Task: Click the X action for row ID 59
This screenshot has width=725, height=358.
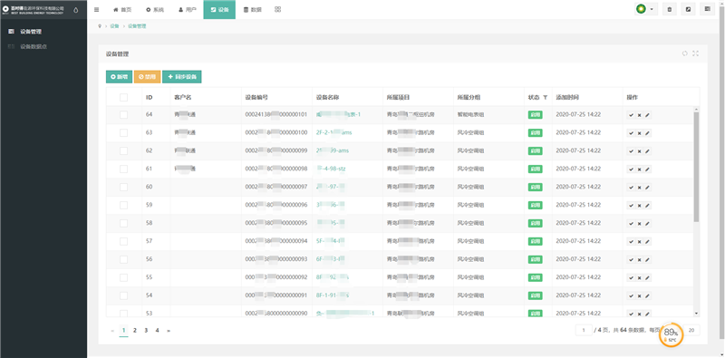Action: (x=640, y=206)
